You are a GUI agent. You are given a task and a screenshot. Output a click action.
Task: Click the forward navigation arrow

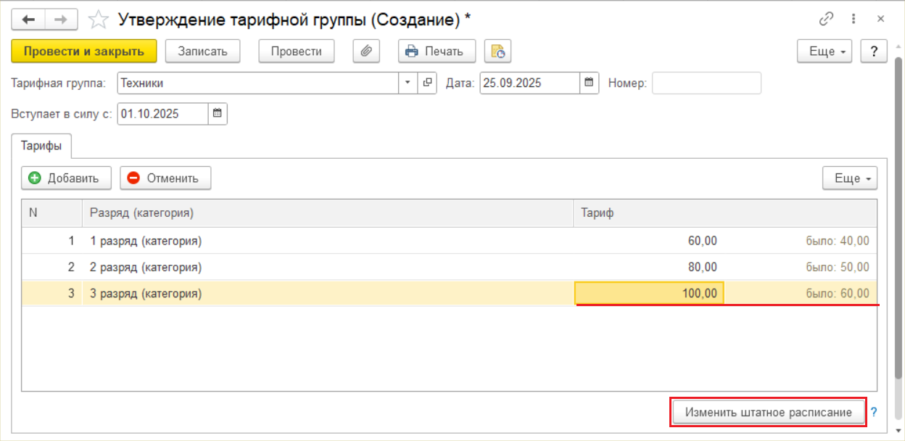(x=61, y=20)
